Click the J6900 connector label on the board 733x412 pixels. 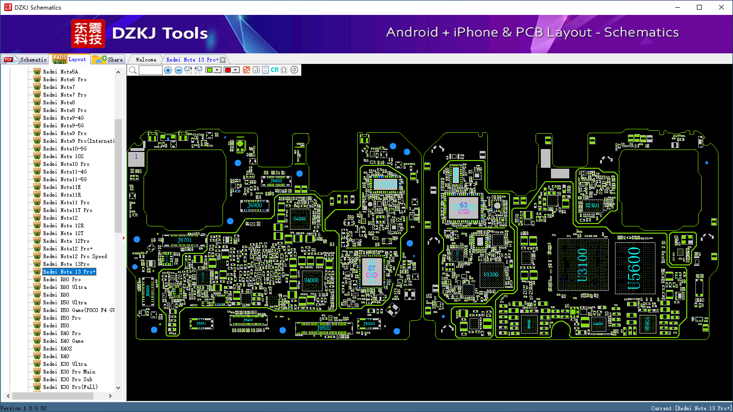(255, 205)
